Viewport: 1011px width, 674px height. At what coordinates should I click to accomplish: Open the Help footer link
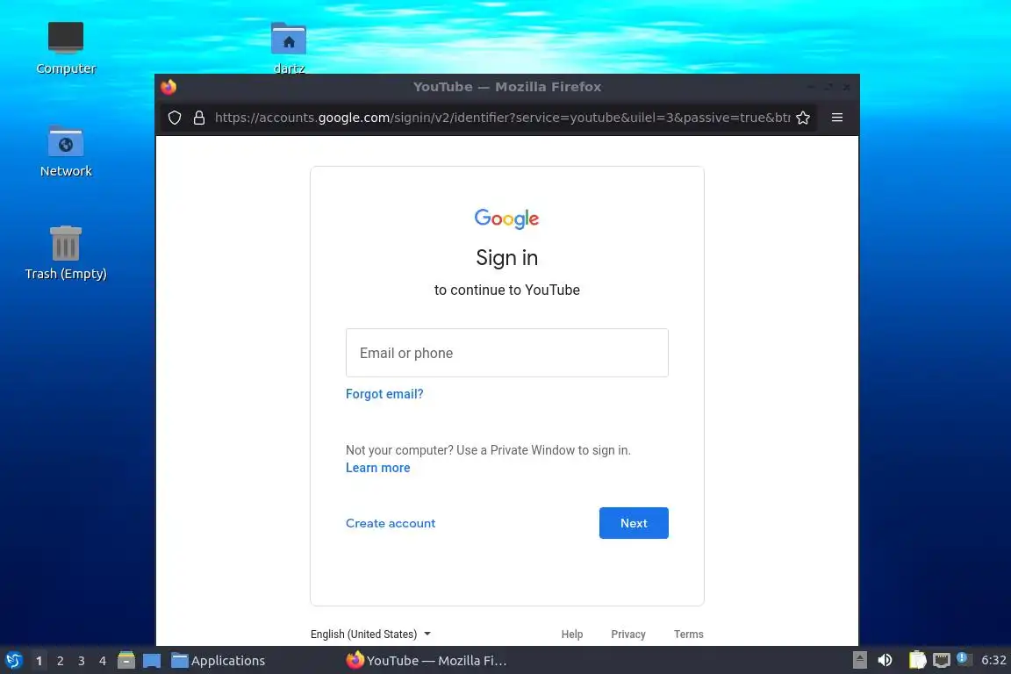pos(572,634)
